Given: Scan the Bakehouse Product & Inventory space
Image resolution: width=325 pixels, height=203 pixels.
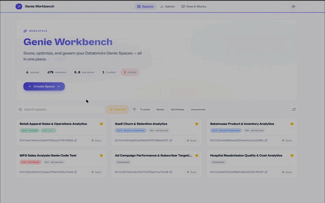Looking at the screenshot, I should [x=287, y=140].
